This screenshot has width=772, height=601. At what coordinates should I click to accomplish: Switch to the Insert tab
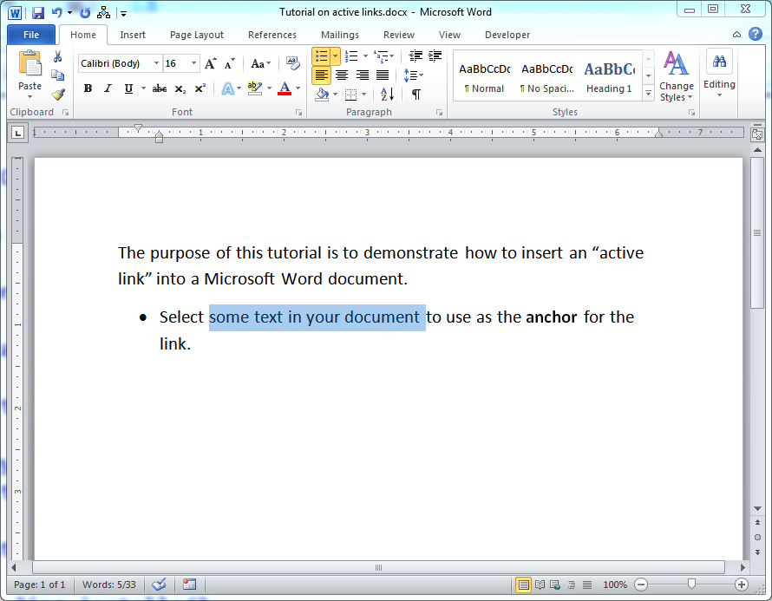point(133,35)
